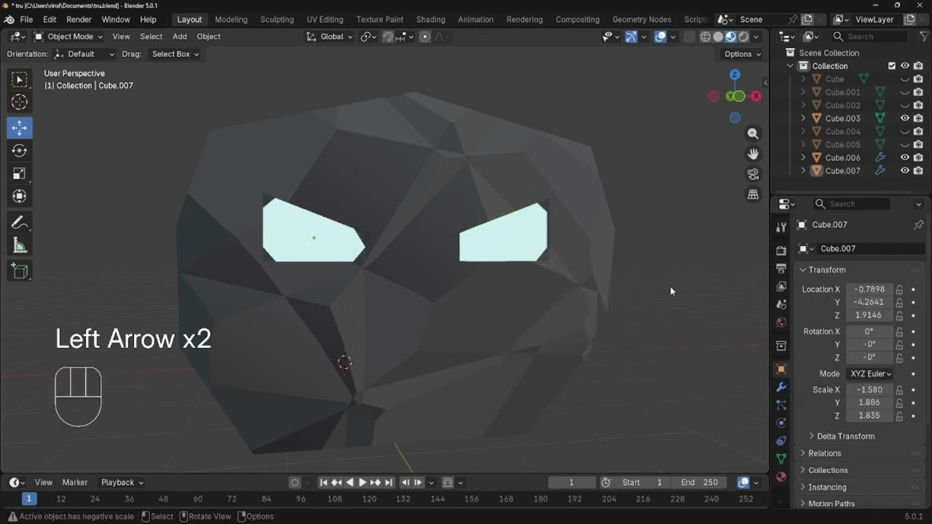Switch to the Geometry Nodes workspace tab
The height and width of the screenshot is (524, 932).
641,20
